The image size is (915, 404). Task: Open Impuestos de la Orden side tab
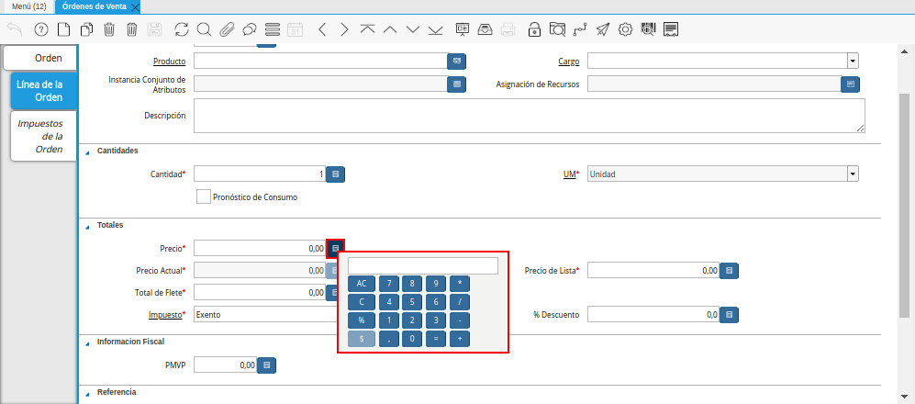tap(44, 136)
